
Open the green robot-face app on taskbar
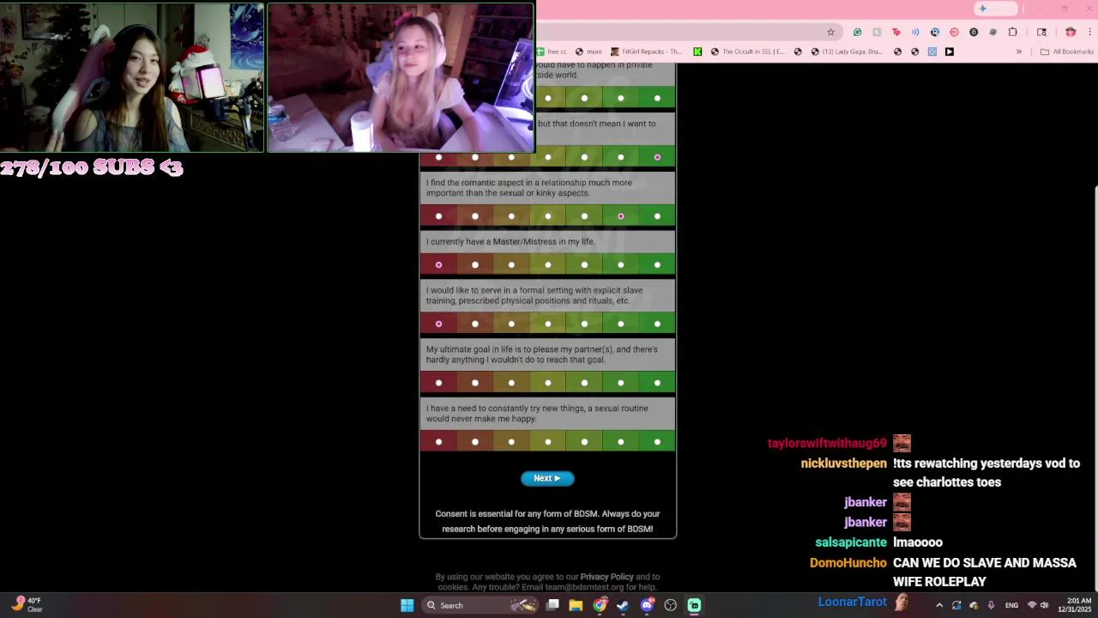coord(694,605)
